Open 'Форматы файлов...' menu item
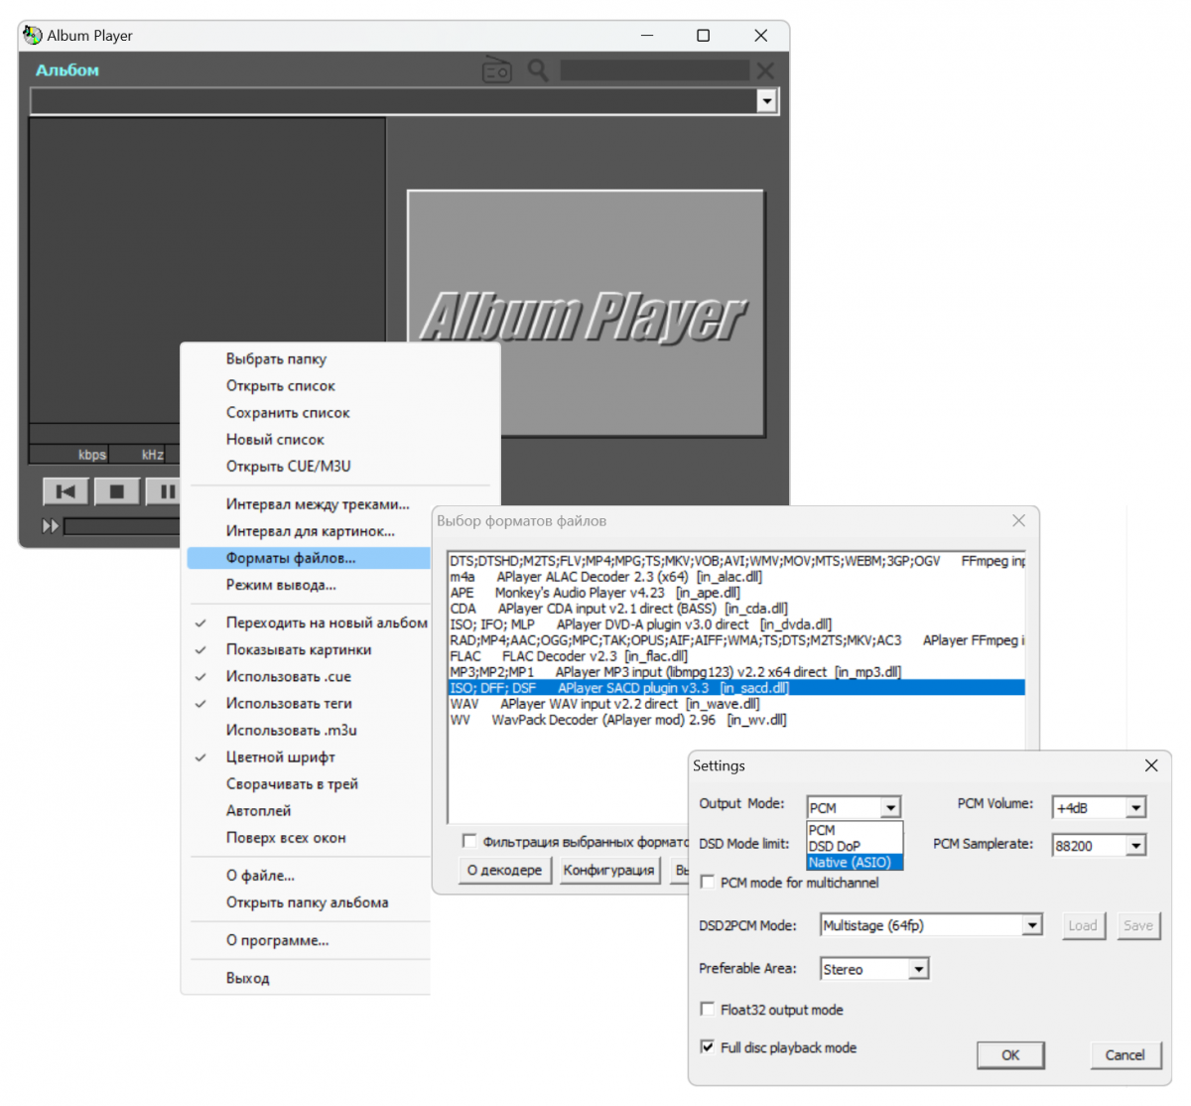 click(x=309, y=557)
